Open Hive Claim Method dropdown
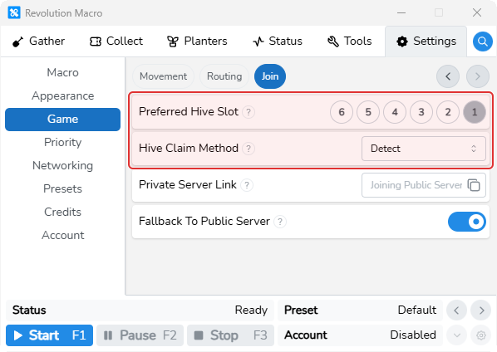 point(424,149)
